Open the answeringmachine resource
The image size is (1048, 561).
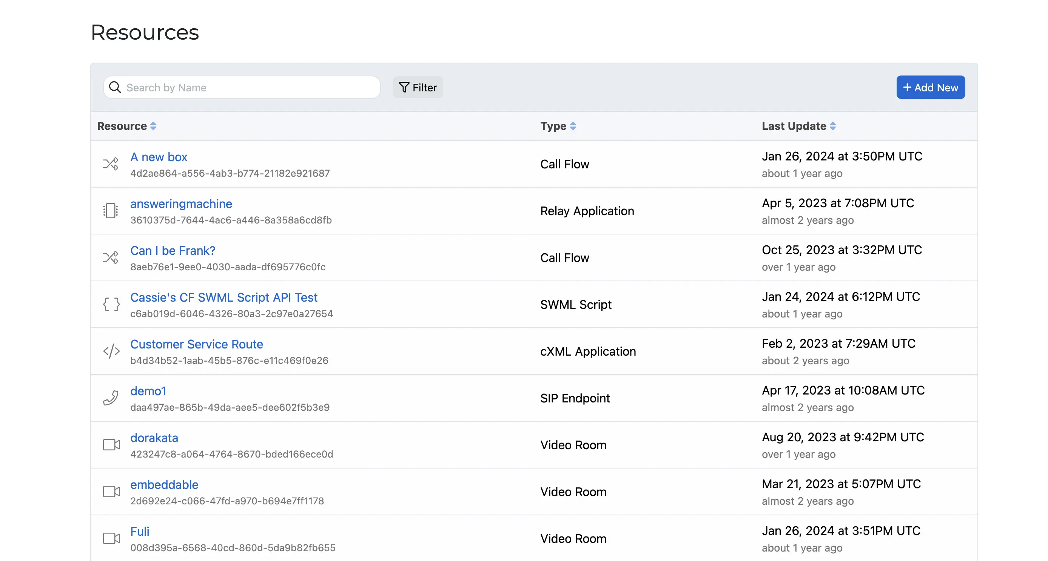click(181, 203)
